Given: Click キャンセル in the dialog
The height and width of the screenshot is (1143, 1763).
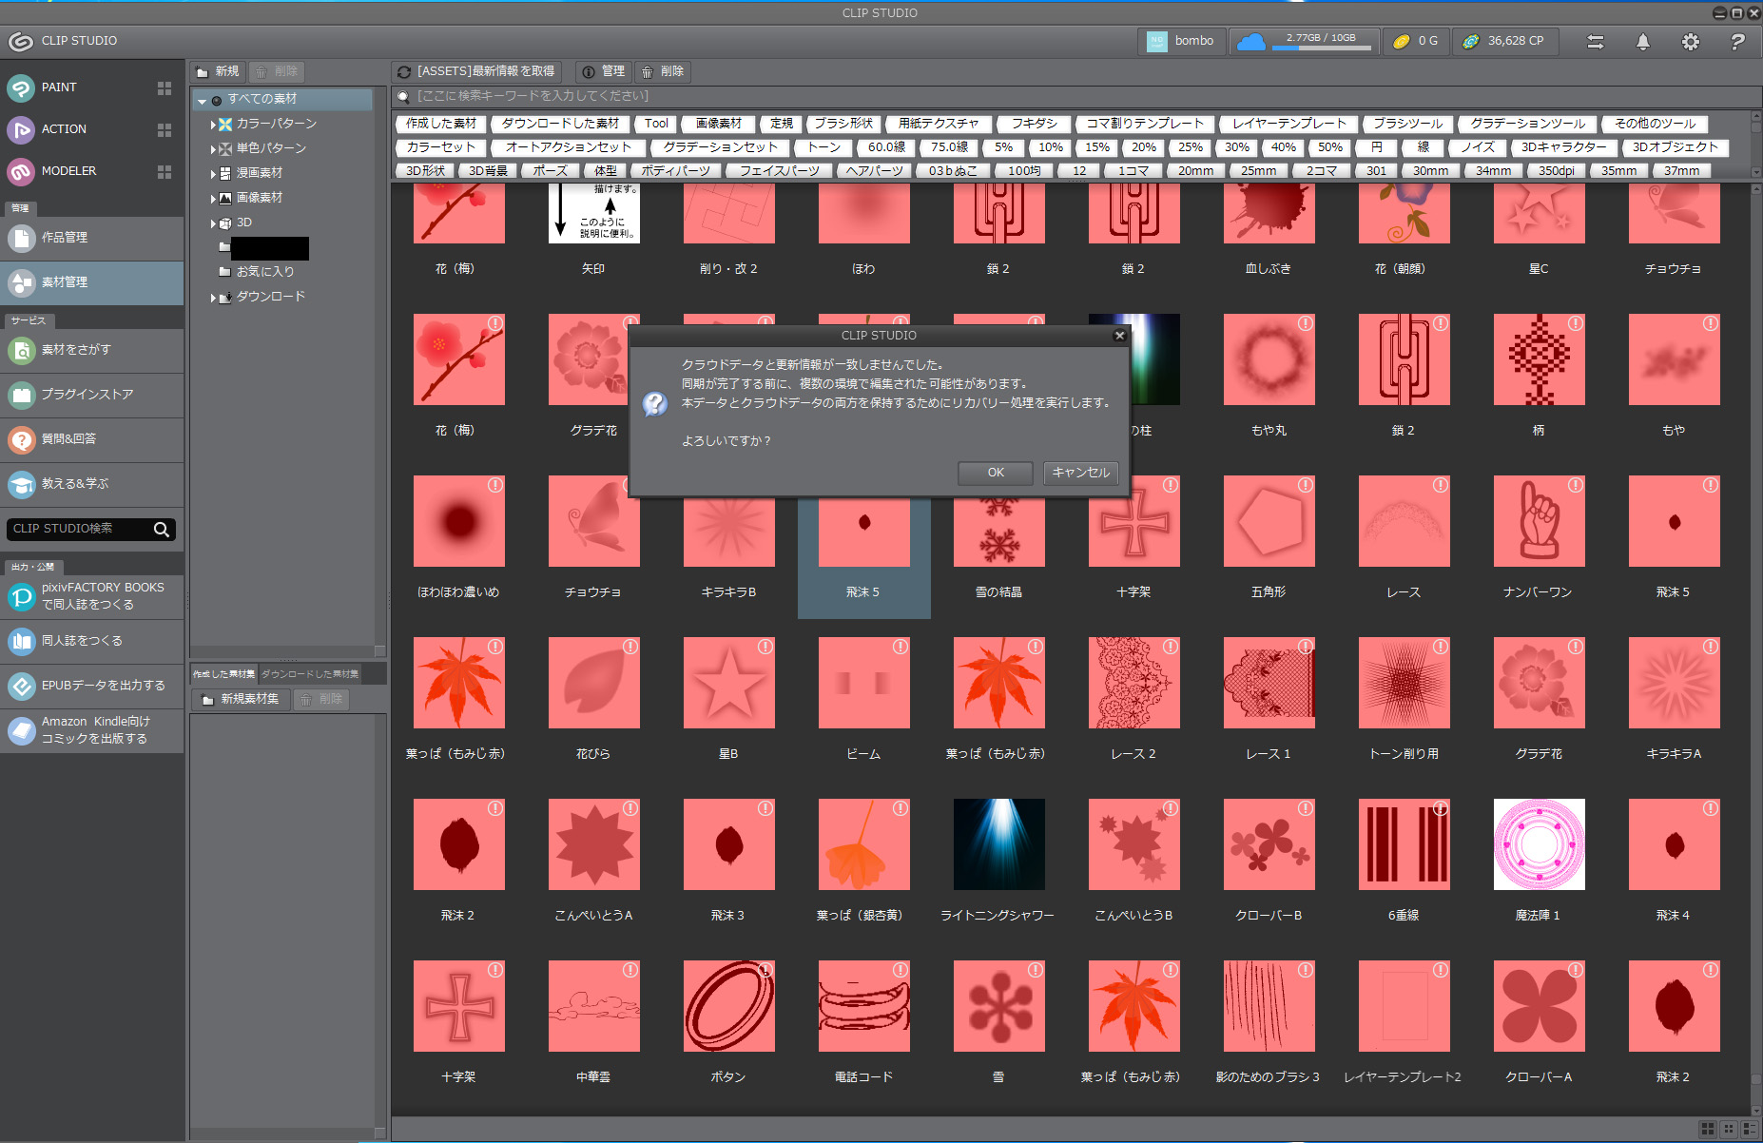Looking at the screenshot, I should coord(1080,473).
